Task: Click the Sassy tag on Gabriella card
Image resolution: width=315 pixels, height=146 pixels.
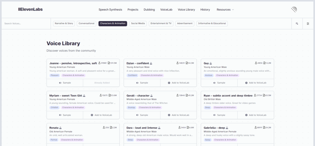Action: tap(208, 140)
